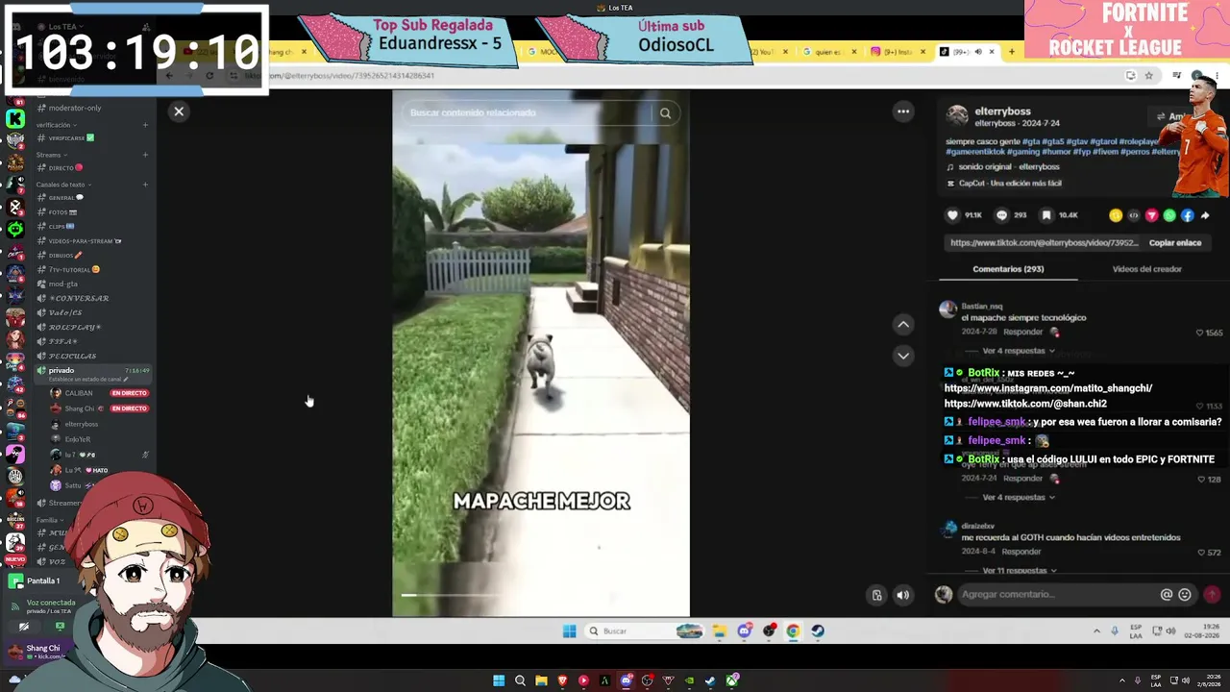Screen dimensions: 1230x692
Task: Insert a mention with the @ icon
Action: point(1167,595)
